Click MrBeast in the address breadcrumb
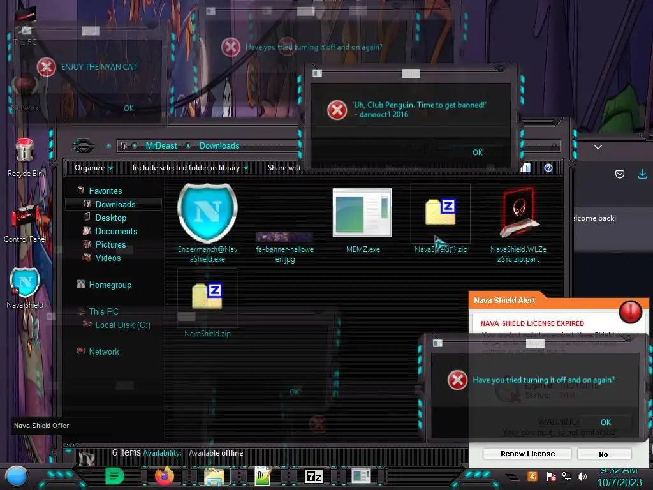653x490 pixels. (161, 146)
